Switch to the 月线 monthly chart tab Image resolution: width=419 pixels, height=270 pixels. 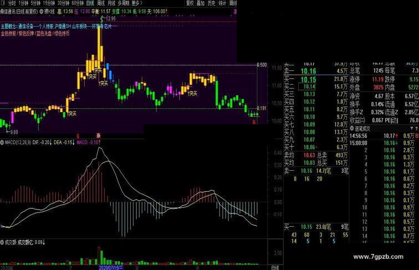click(x=111, y=3)
